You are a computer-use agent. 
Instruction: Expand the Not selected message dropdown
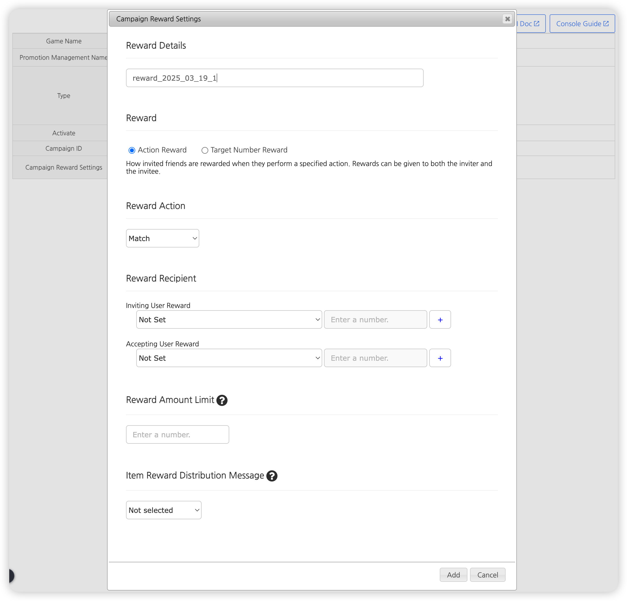click(x=163, y=510)
